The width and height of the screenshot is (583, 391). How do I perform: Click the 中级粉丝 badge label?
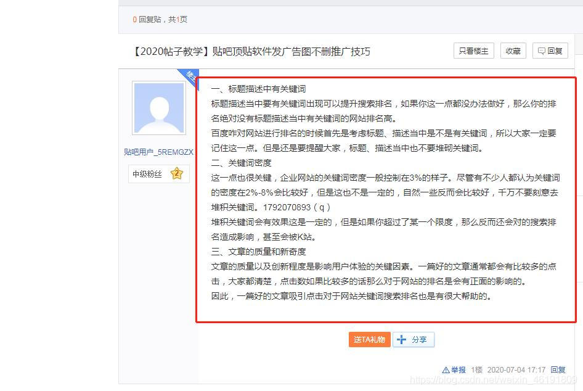tap(147, 174)
